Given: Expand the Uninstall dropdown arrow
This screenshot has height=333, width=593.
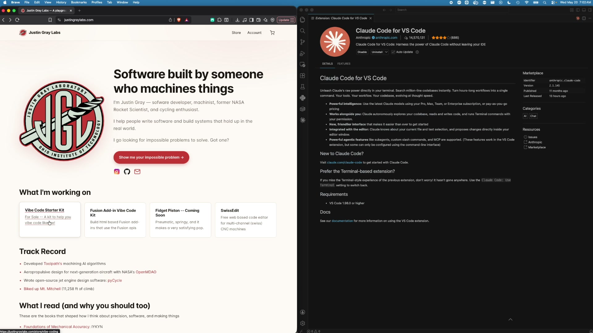Looking at the screenshot, I should click(386, 52).
